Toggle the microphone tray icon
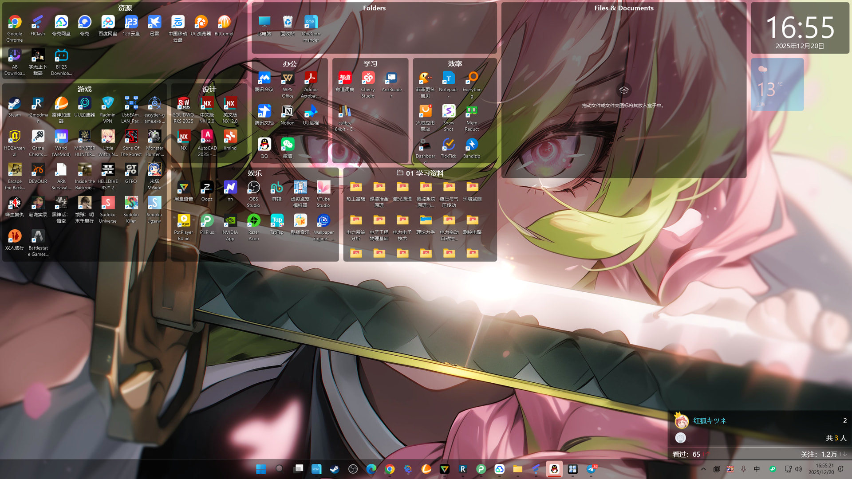 click(743, 469)
